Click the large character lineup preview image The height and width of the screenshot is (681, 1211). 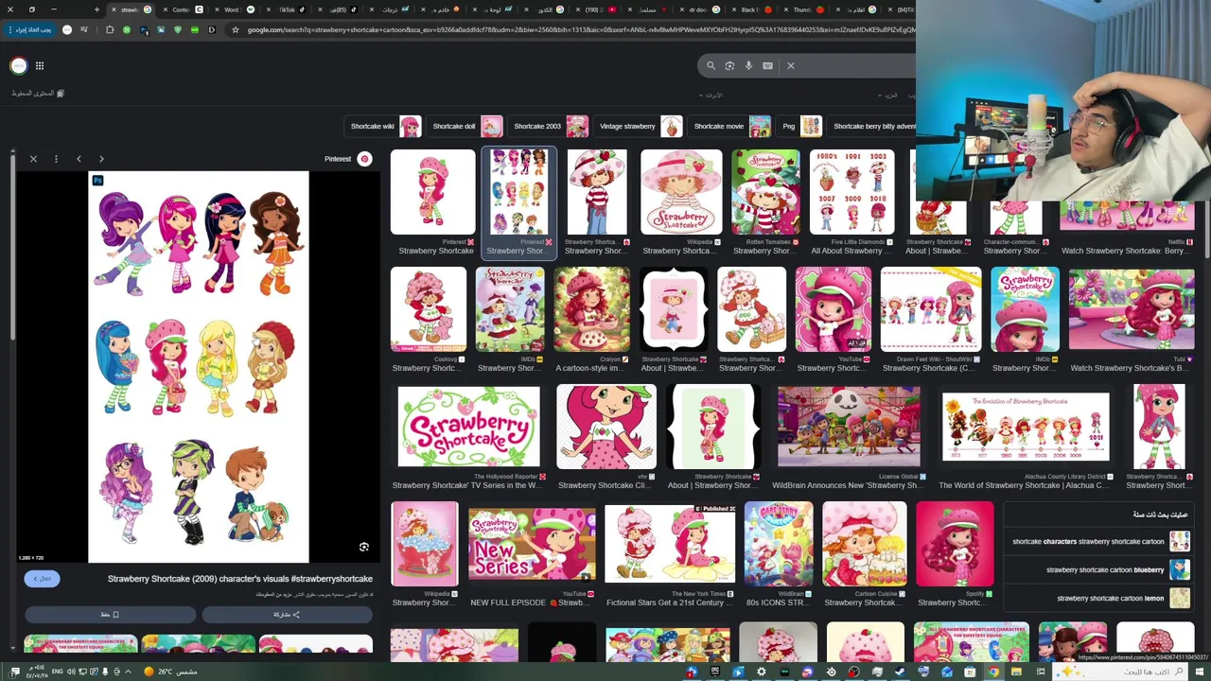[x=199, y=367]
